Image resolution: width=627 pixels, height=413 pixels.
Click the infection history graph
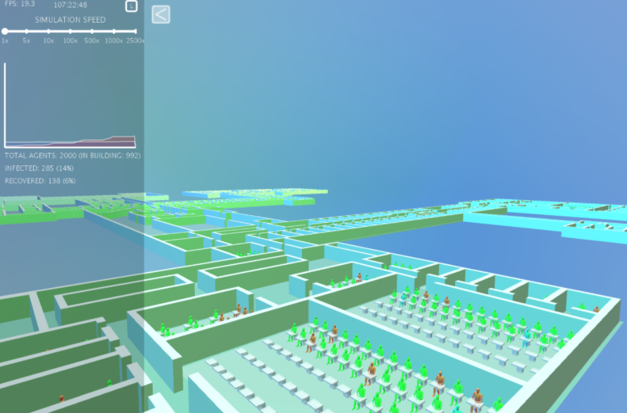pos(70,105)
